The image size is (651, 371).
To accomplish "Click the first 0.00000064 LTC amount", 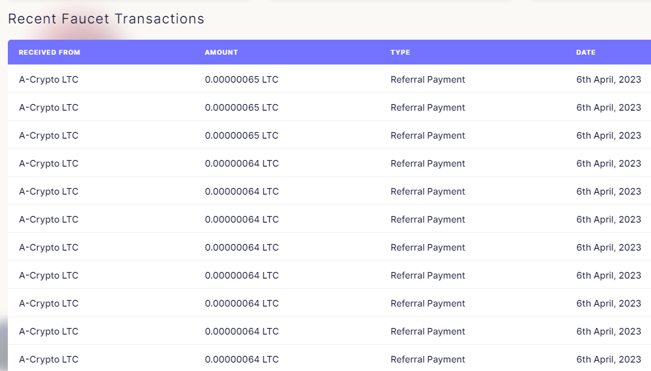I will click(242, 163).
